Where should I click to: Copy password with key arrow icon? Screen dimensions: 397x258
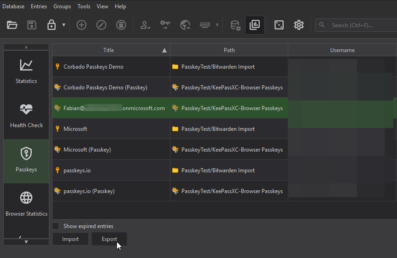pos(165,25)
